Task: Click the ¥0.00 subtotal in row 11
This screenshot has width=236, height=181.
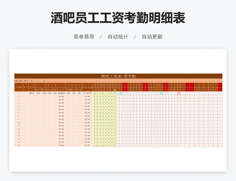Action: click(61, 126)
